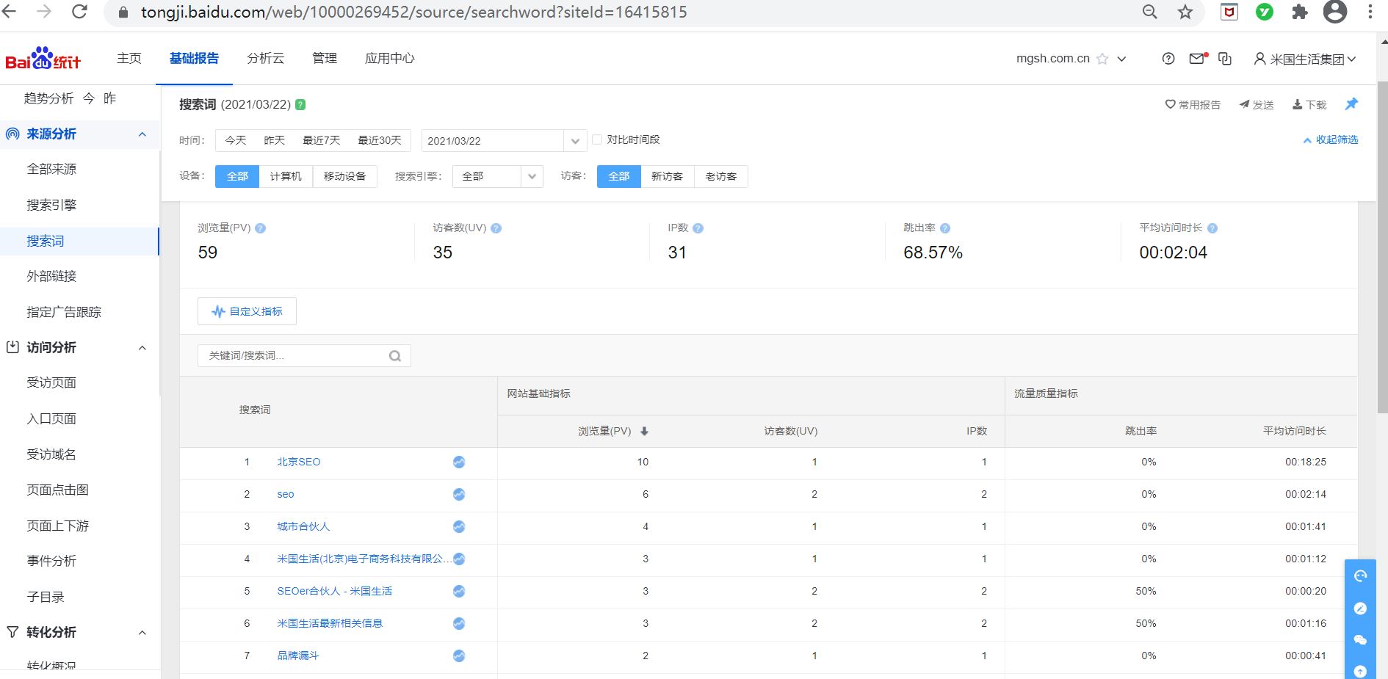Select 移动设备 device filter
The height and width of the screenshot is (679, 1388).
pyautogui.click(x=345, y=176)
